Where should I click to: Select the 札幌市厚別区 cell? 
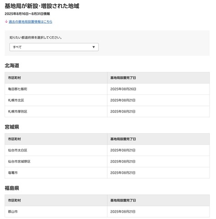click(x=56, y=111)
